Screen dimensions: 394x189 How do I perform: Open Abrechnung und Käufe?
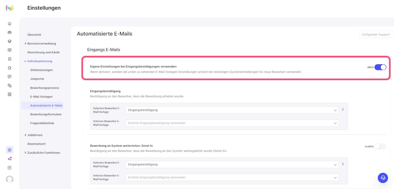tap(43, 52)
